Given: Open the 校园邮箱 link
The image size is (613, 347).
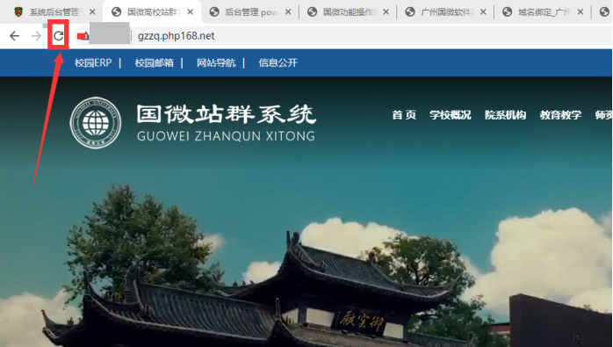Looking at the screenshot, I should [154, 62].
